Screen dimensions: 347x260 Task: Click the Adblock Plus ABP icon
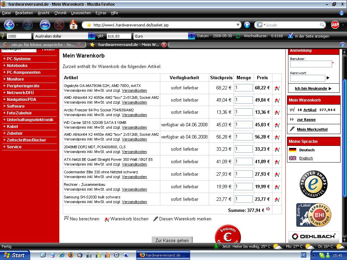pos(335,25)
